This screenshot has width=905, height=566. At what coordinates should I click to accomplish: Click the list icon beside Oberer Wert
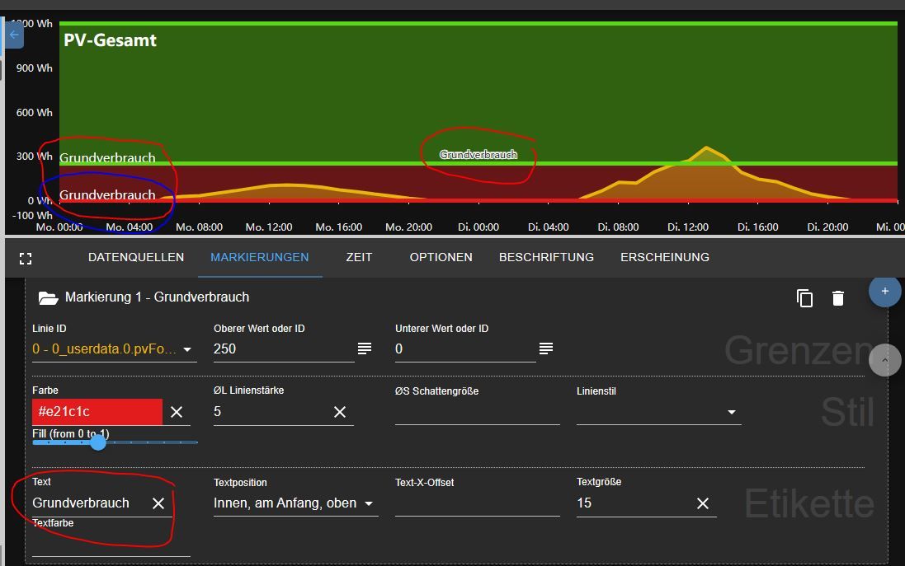click(x=365, y=349)
